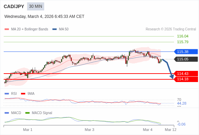Click the MA 50 legend label
199x135 pixels.
[64, 29]
